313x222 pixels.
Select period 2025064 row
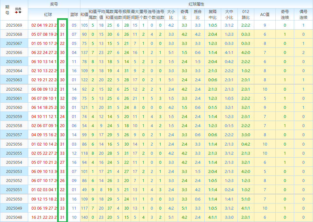coord(156,71)
